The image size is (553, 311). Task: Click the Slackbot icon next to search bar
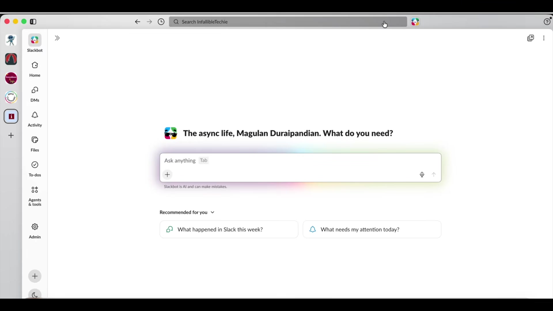click(415, 22)
